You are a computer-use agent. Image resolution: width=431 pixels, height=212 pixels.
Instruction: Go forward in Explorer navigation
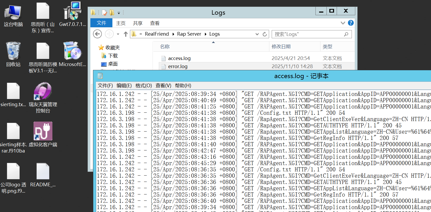[109, 34]
